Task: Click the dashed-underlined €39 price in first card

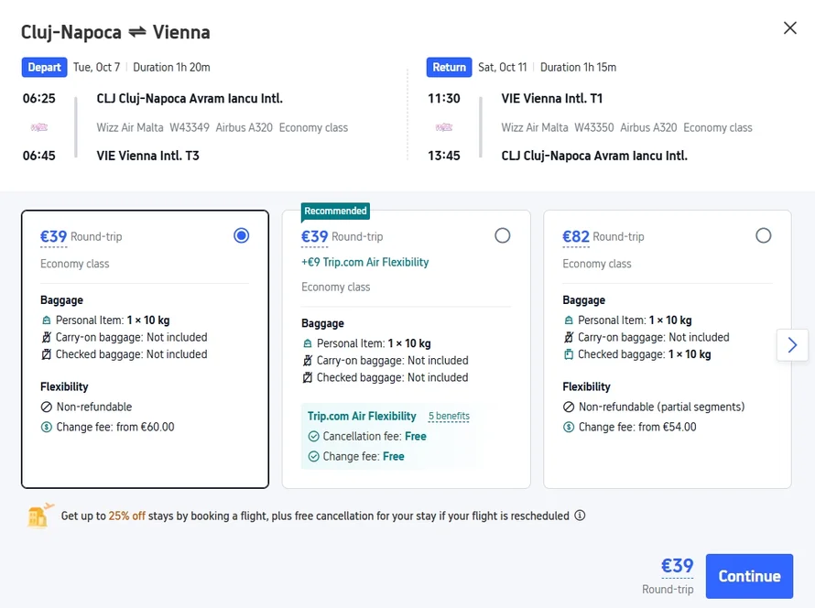Action: [54, 235]
